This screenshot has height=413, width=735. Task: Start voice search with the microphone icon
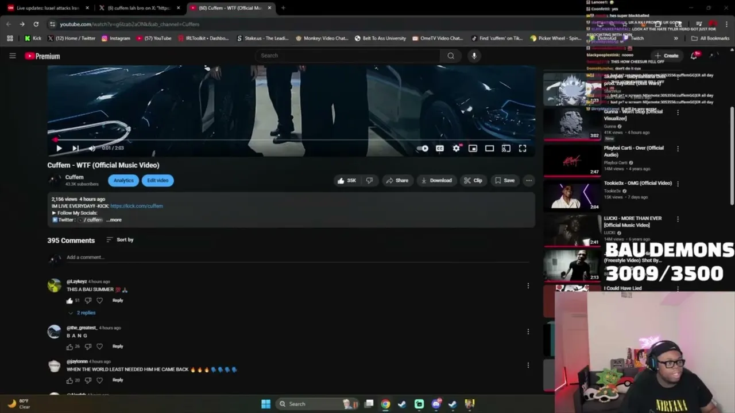474,56
